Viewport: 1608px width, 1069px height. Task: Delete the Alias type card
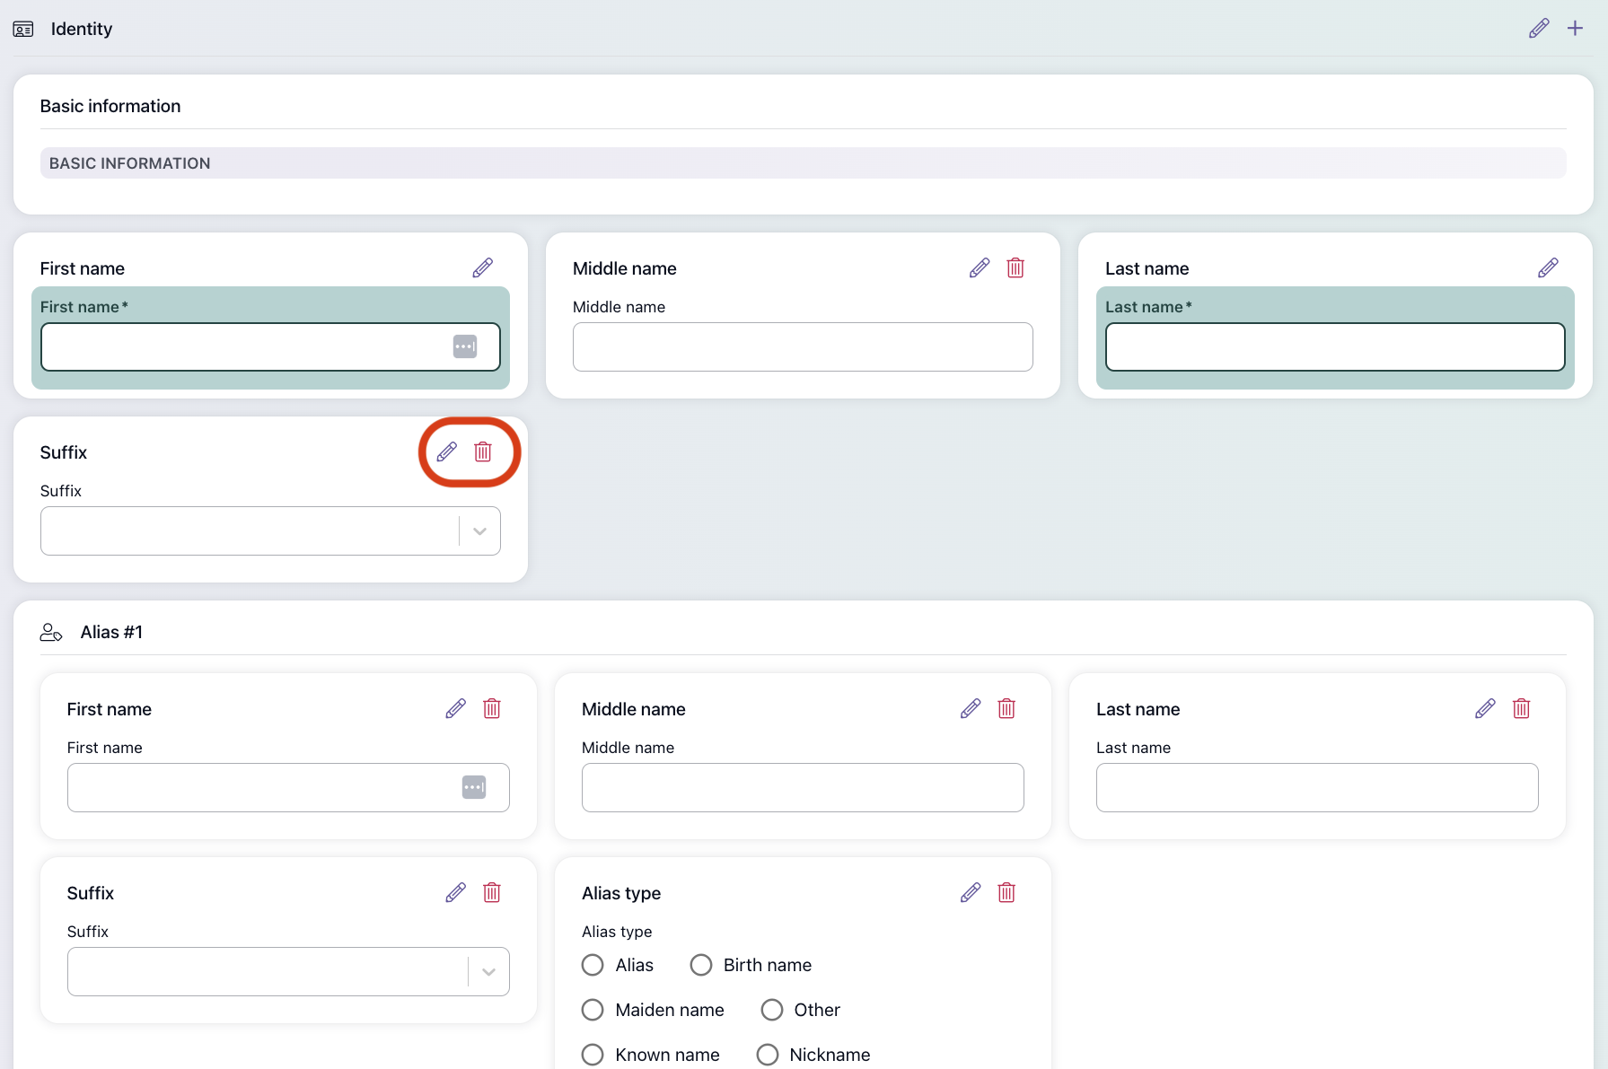coord(1006,892)
